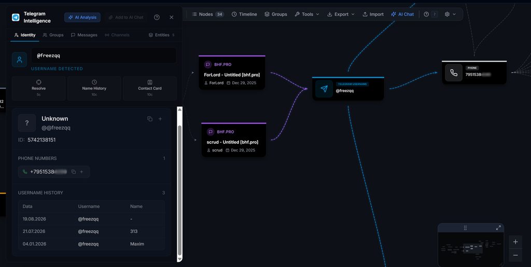This screenshot has width=531, height=267.
Task: Click the Telegram logo icon in panel header
Action: click(x=16, y=17)
